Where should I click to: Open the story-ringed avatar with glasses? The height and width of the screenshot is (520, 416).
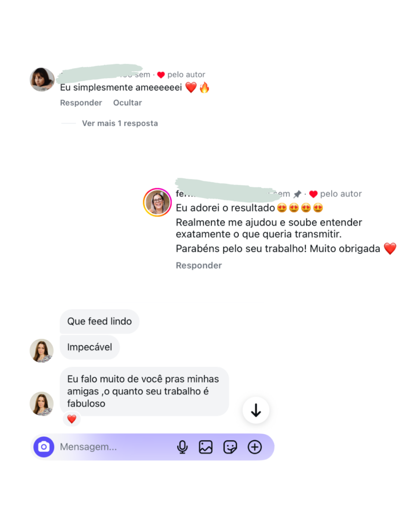click(157, 202)
